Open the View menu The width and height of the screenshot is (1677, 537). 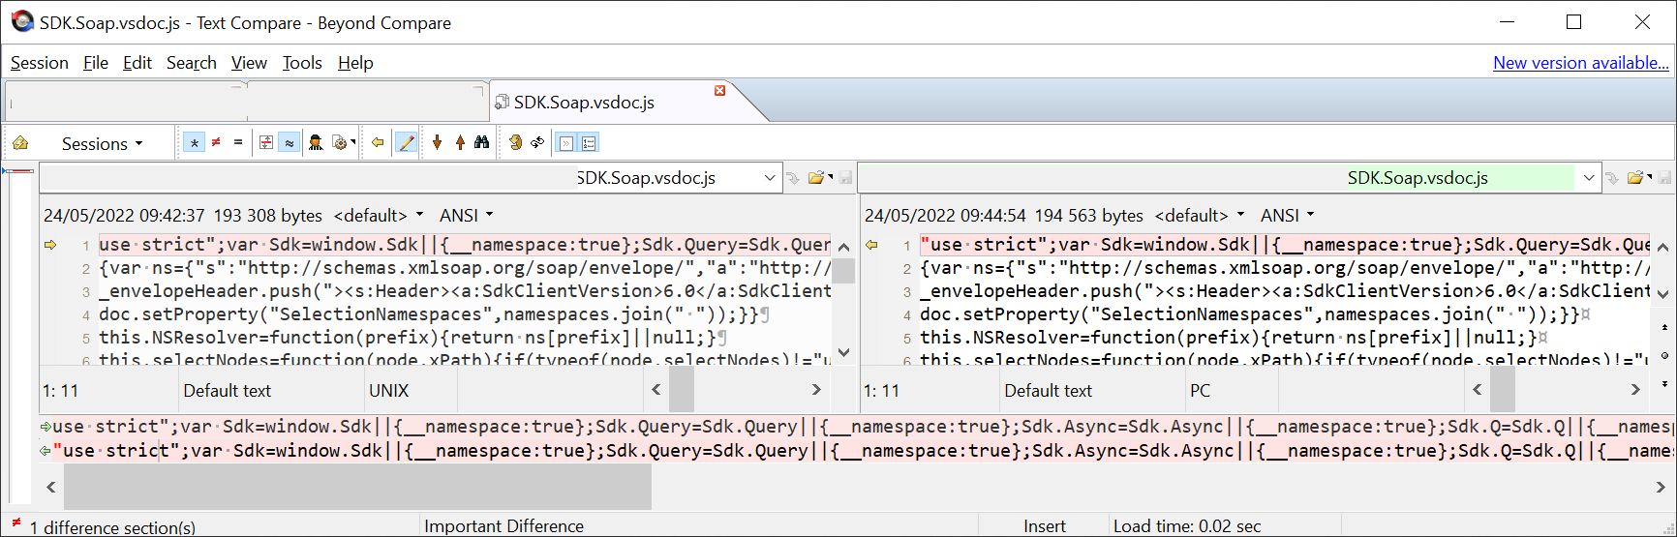pyautogui.click(x=249, y=63)
